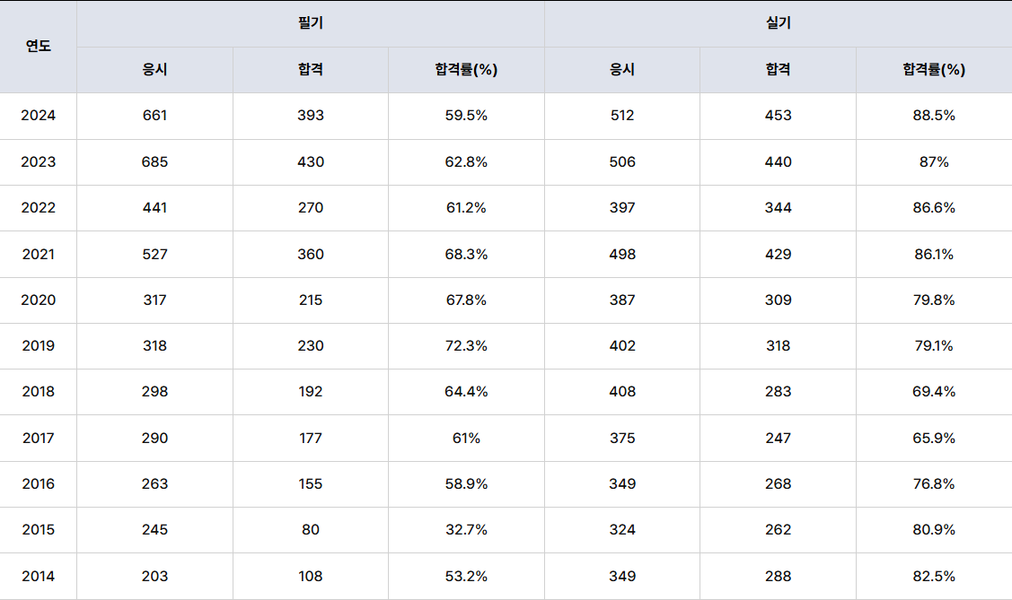Screen dimensions: 1012x600
Task: Select 필기 합격 value 155
Action: [311, 484]
